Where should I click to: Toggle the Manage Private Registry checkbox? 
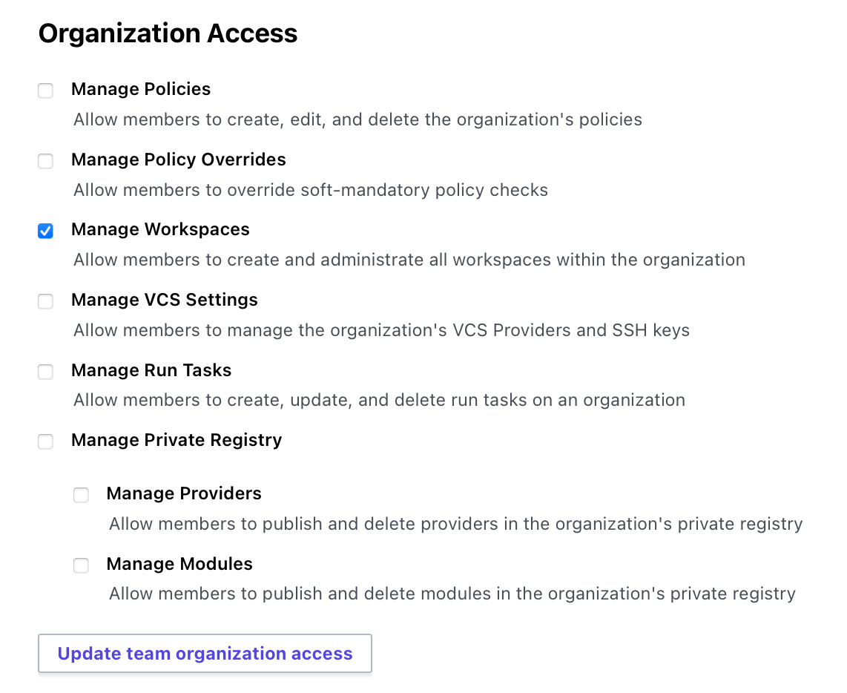[x=46, y=441]
